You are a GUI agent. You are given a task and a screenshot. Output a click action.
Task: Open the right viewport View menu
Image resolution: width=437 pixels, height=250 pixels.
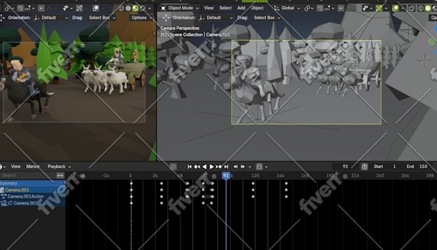coord(209,8)
